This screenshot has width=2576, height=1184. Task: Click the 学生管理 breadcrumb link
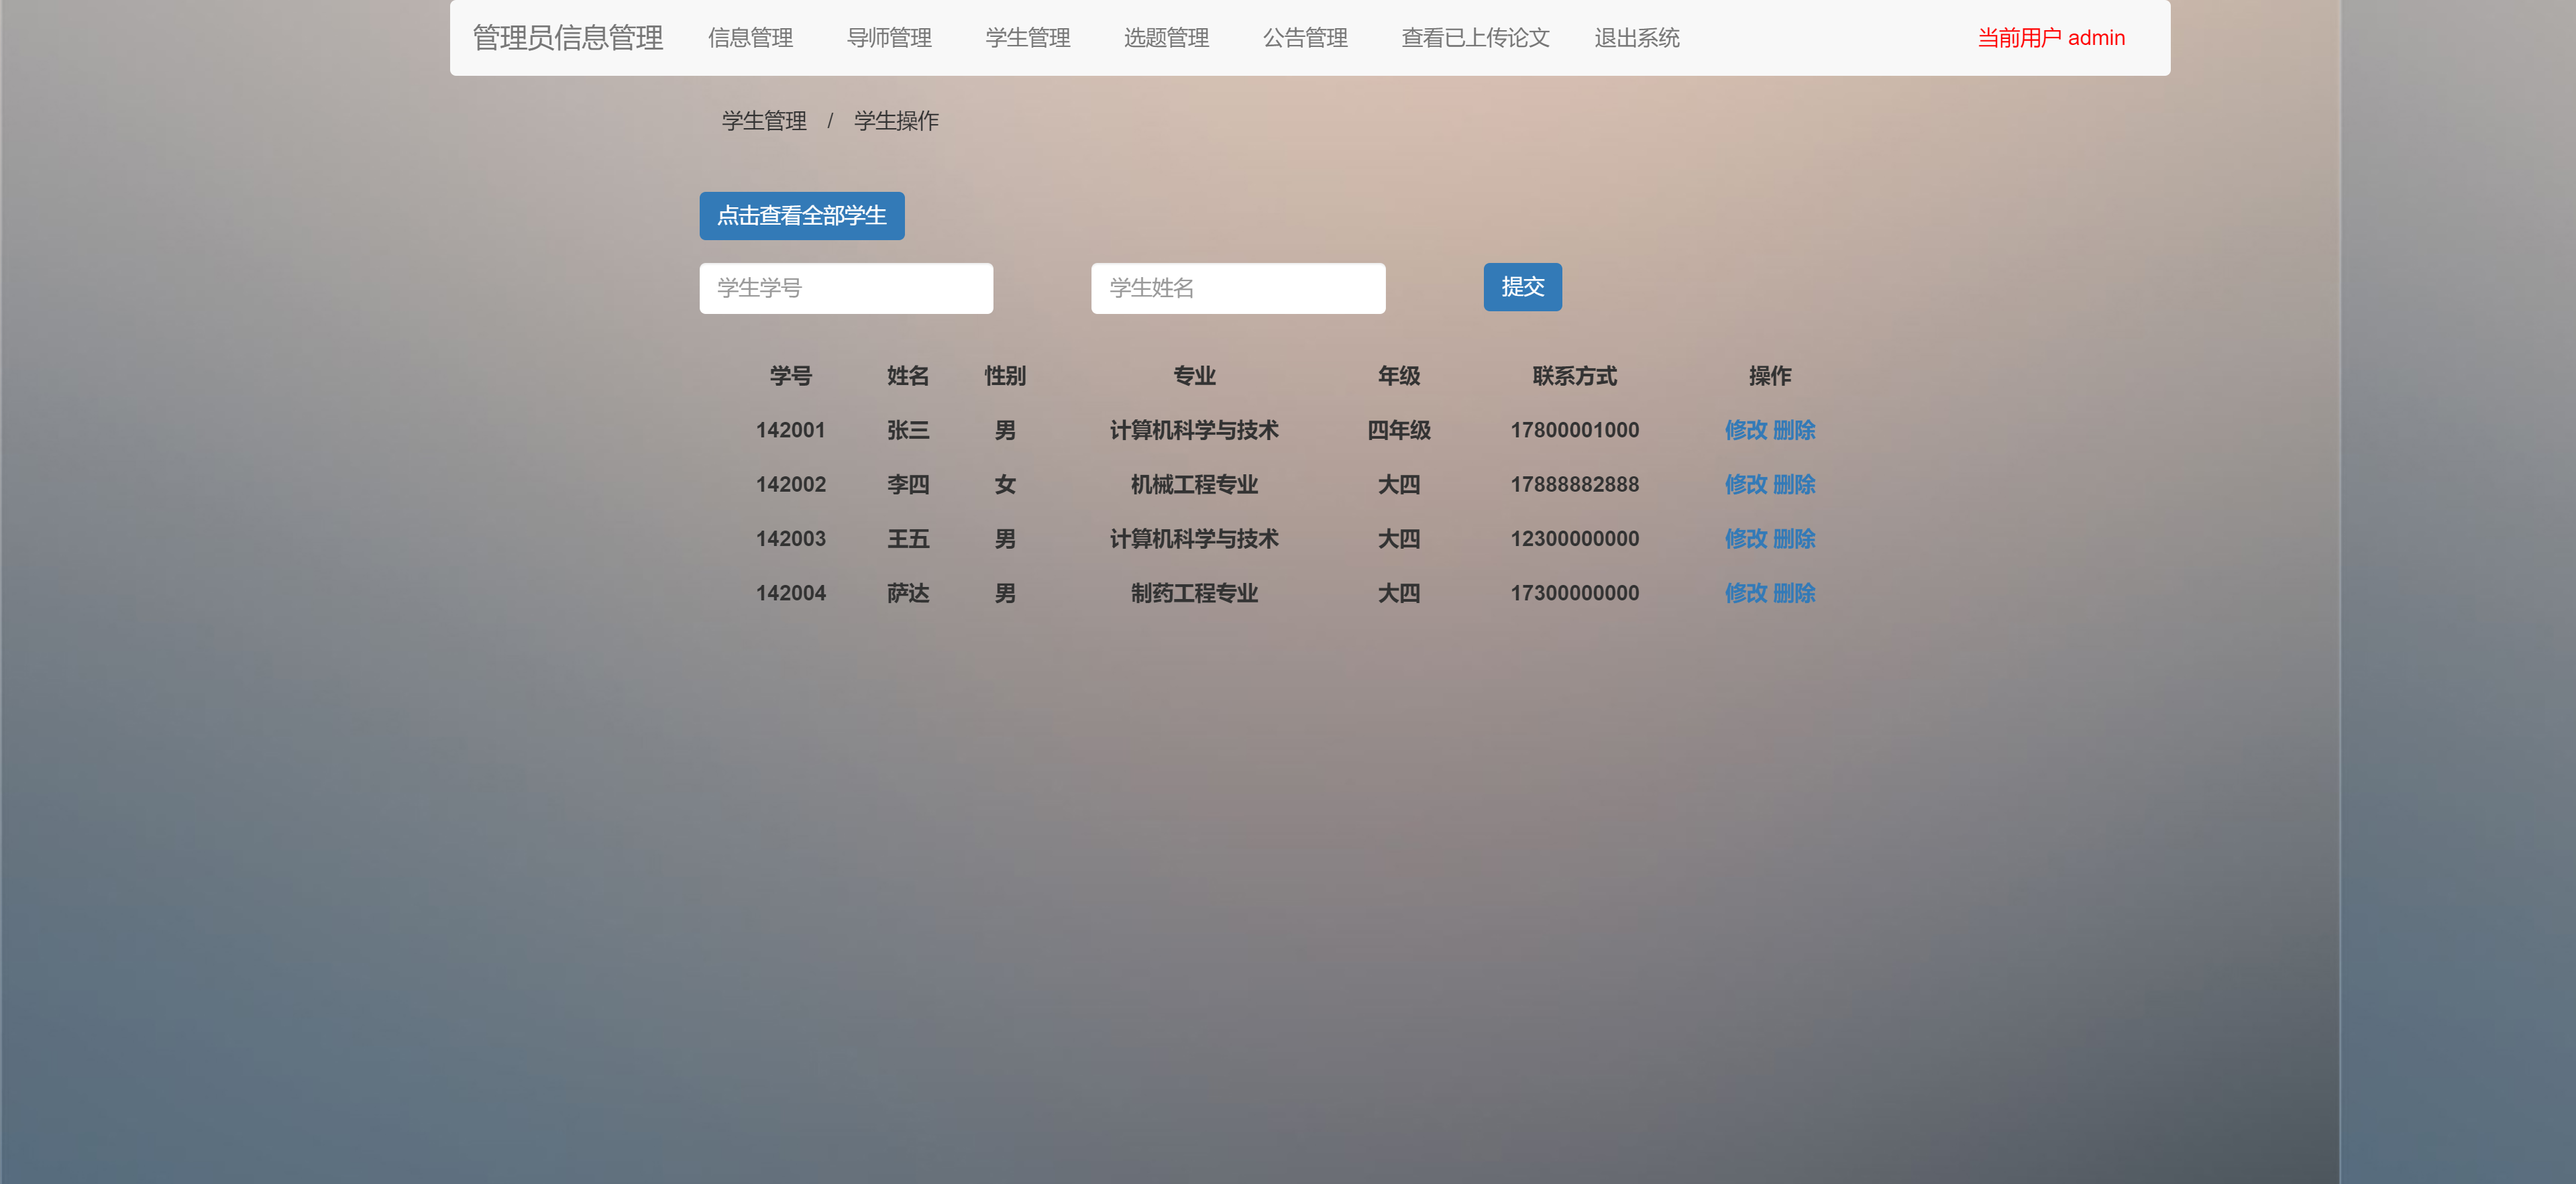pos(764,121)
